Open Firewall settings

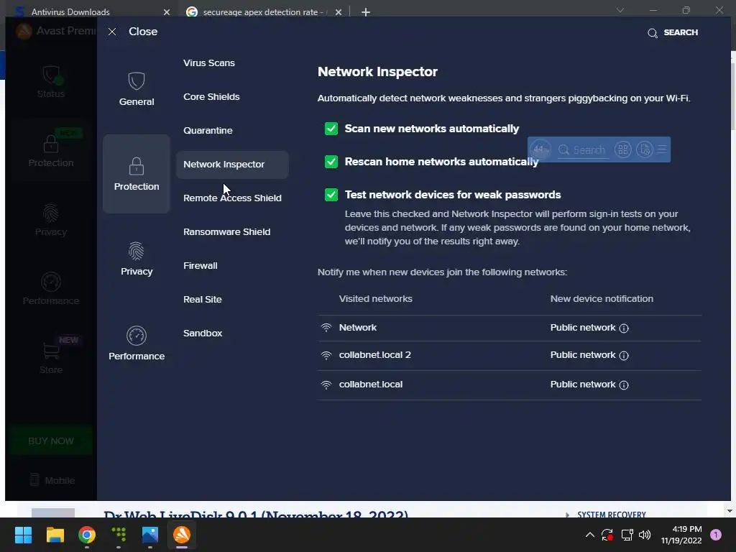pos(201,266)
